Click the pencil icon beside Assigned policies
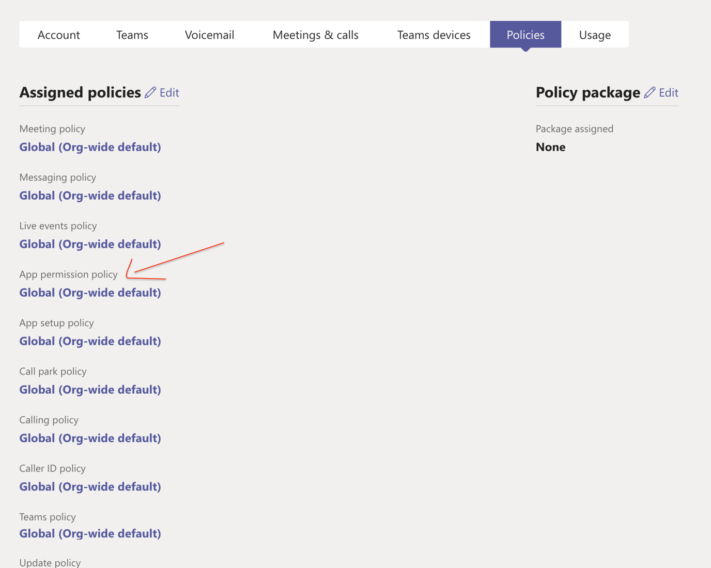The width and height of the screenshot is (711, 568). (150, 92)
